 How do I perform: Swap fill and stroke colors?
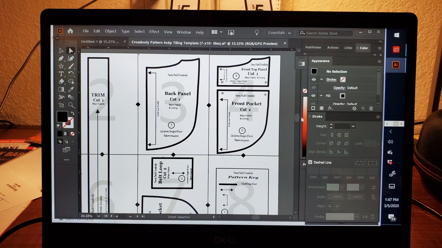[x=72, y=113]
